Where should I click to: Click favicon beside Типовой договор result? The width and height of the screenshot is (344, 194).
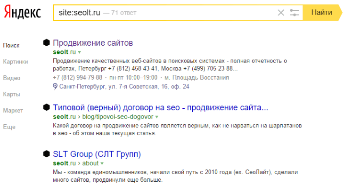point(47,107)
